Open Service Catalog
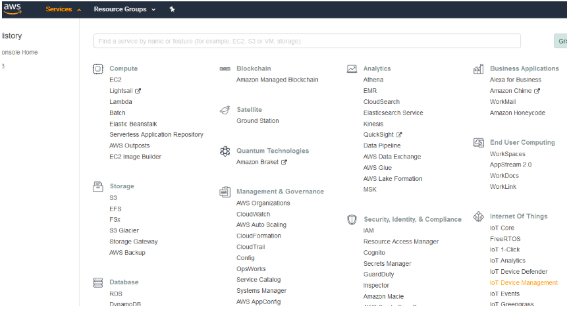This screenshot has width=569, height=310. 258,280
